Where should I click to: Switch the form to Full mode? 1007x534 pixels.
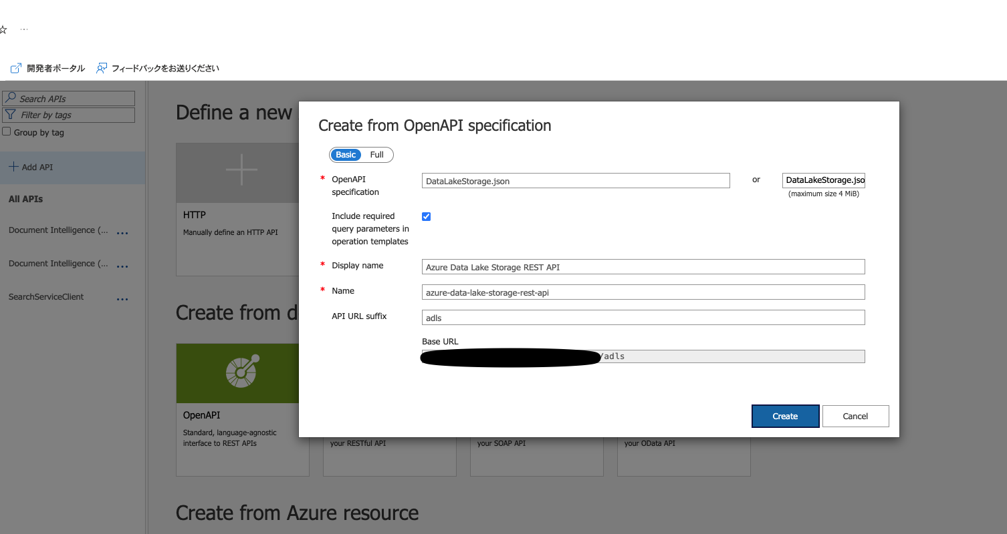[377, 155]
